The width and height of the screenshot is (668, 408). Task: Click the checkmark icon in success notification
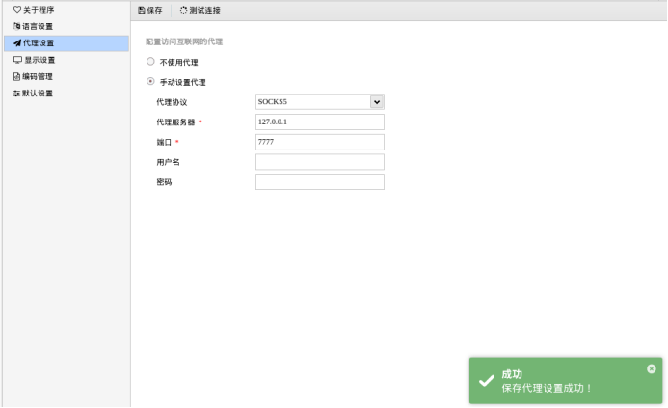click(x=487, y=380)
